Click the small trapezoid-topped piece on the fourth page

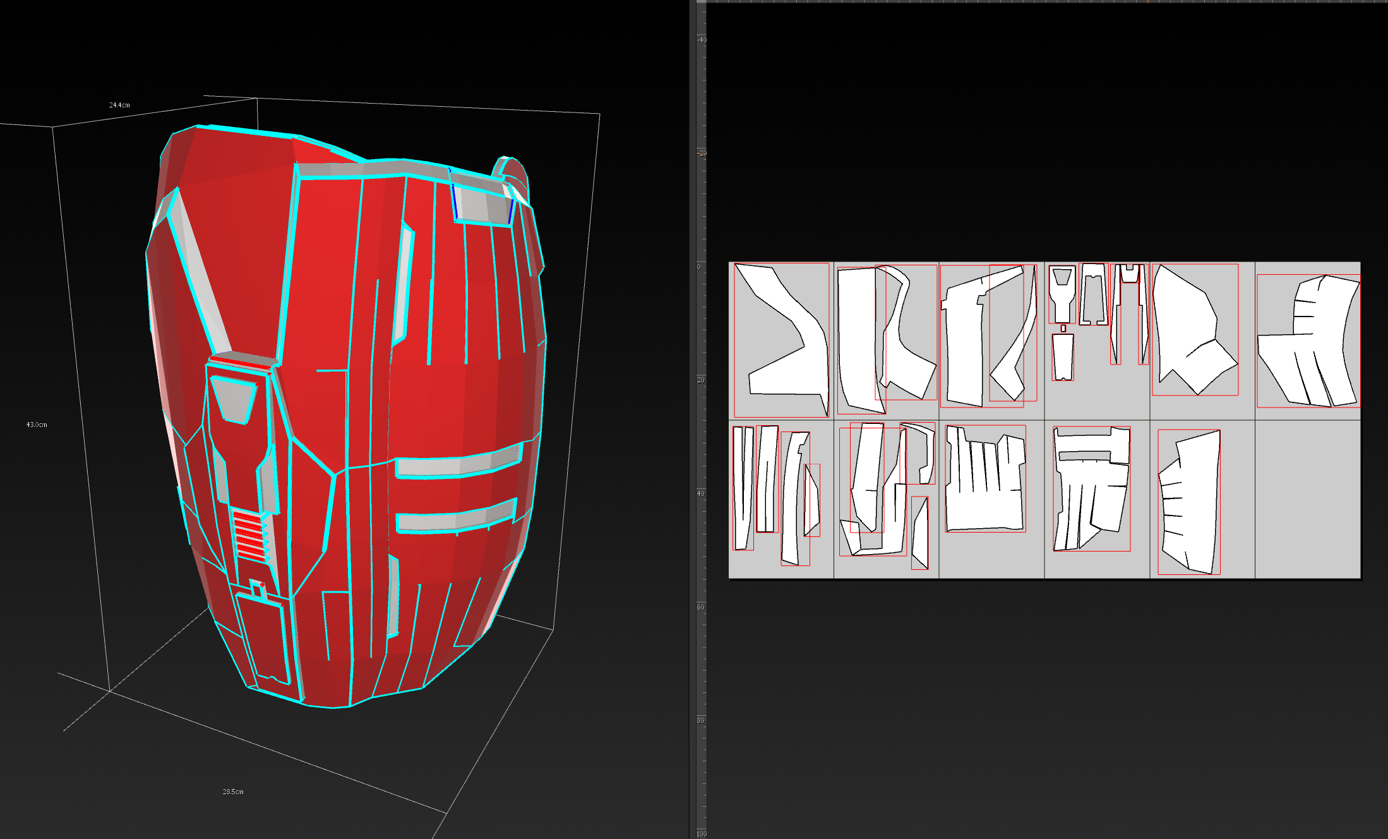tap(1062, 295)
